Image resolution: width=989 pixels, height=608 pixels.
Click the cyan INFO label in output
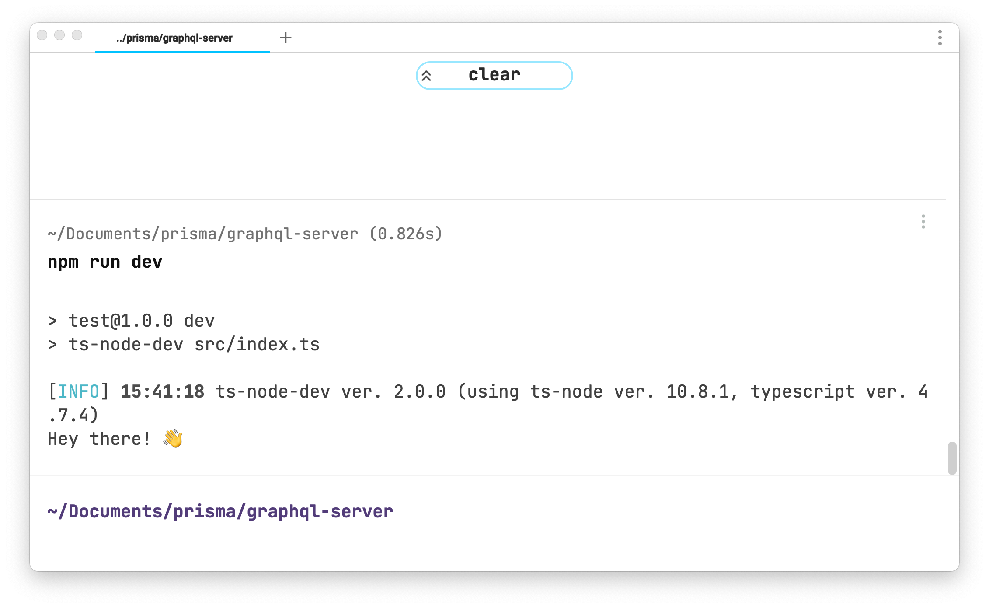[x=79, y=391]
